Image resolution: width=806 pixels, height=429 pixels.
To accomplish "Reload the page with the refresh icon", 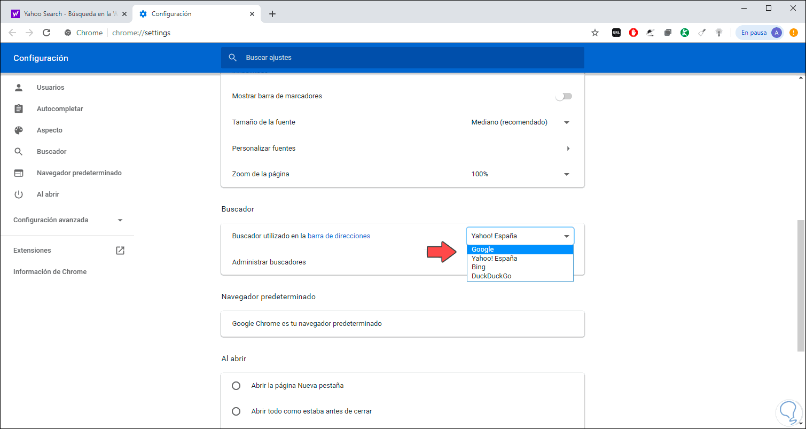I will point(46,33).
